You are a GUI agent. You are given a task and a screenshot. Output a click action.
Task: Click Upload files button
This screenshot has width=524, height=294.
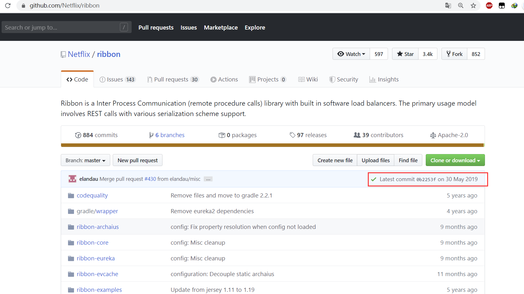pyautogui.click(x=376, y=160)
